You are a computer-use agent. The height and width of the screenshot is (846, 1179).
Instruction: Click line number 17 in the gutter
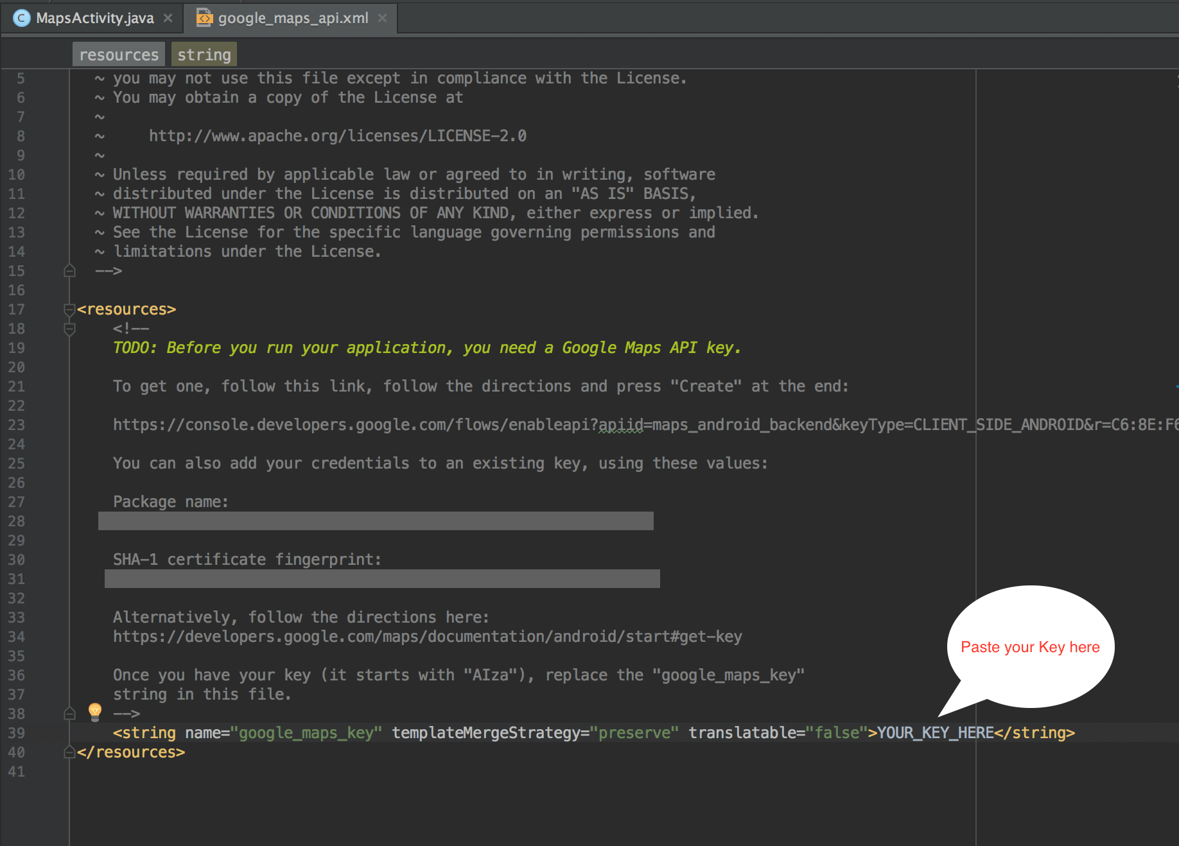coord(17,309)
